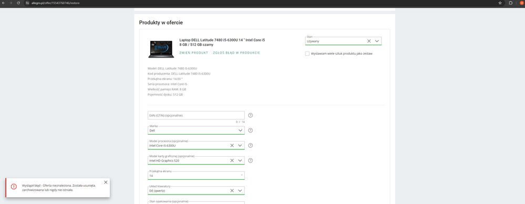Go back using browser back arrow
The width and height of the screenshot is (525, 204).
pos(3,3)
